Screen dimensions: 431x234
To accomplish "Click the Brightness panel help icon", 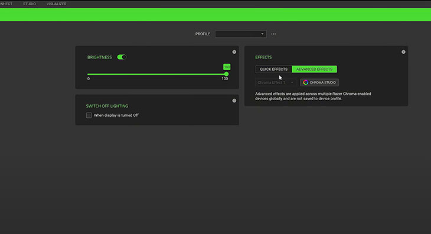I will coord(234,52).
